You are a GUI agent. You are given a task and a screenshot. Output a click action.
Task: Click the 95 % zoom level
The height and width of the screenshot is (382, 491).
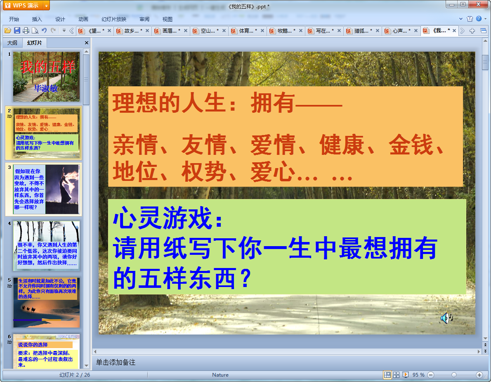coord(418,375)
